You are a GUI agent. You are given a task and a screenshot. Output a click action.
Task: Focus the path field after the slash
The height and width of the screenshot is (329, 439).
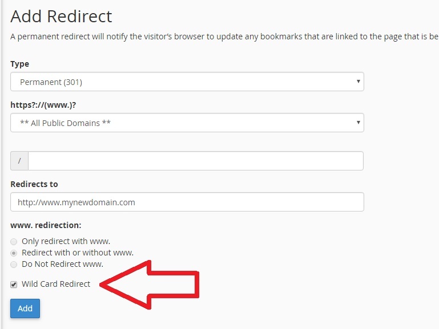pos(196,161)
